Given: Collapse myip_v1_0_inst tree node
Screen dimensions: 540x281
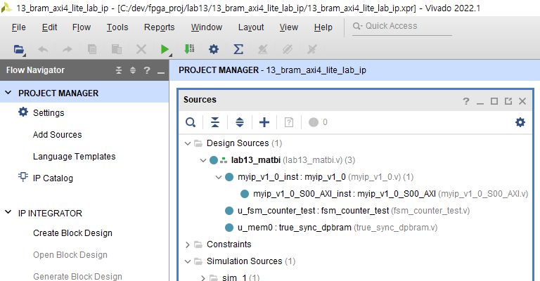Looking at the screenshot, I should click(x=219, y=177).
